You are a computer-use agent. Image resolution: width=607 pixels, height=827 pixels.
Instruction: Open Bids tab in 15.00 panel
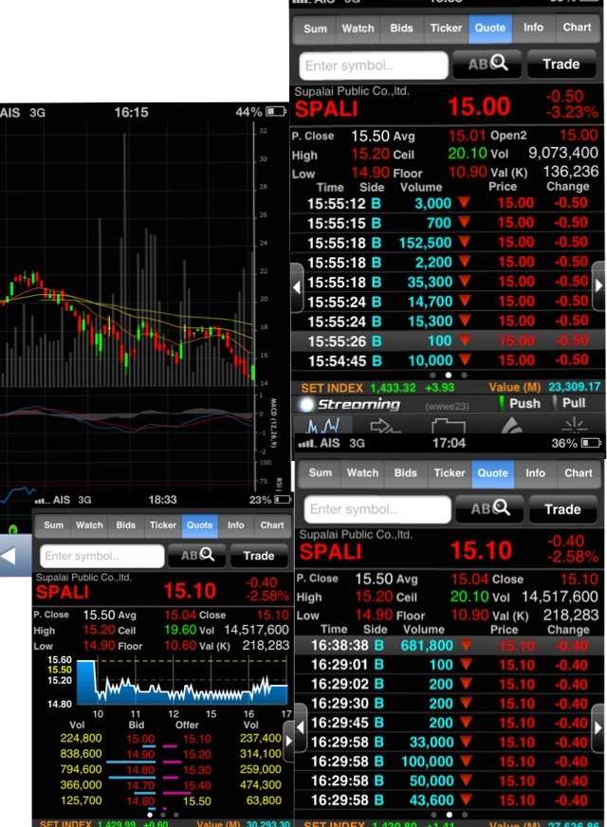click(x=401, y=28)
